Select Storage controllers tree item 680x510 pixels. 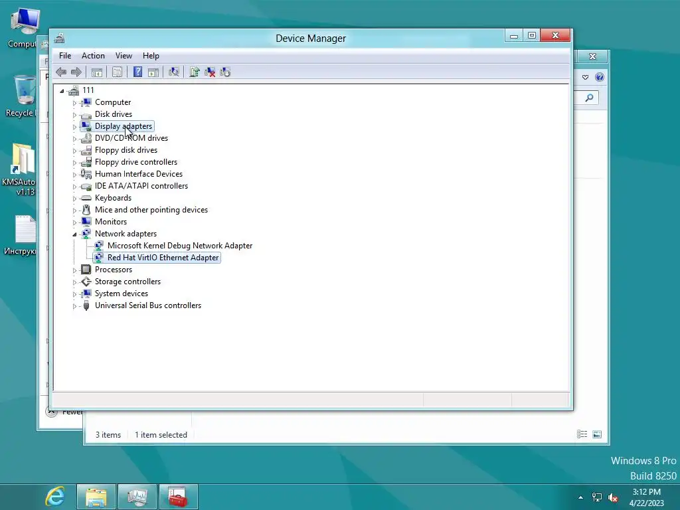point(127,282)
